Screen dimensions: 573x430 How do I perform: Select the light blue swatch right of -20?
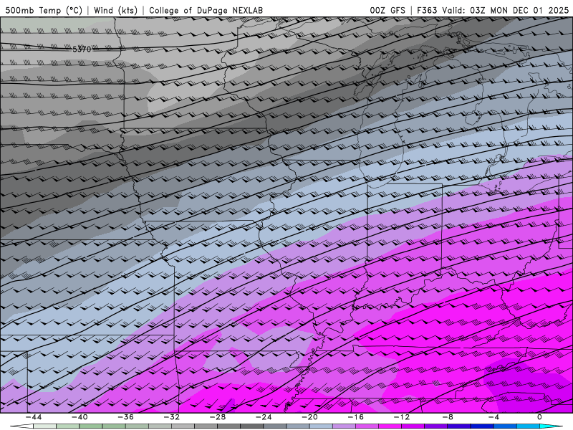pos(321,426)
